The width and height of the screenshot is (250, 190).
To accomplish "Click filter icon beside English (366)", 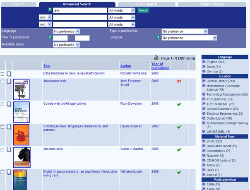I will [204, 62].
